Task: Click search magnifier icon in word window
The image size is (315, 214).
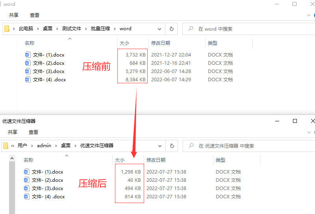Action: click(191, 29)
